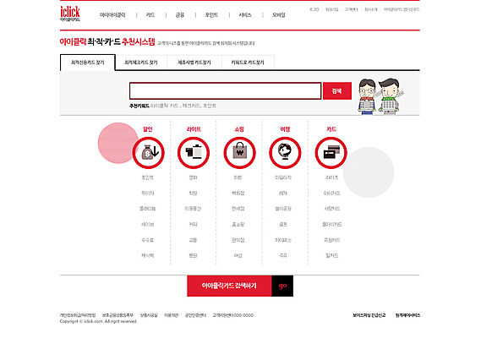Select the credit cards 카드 icon

click(x=331, y=153)
